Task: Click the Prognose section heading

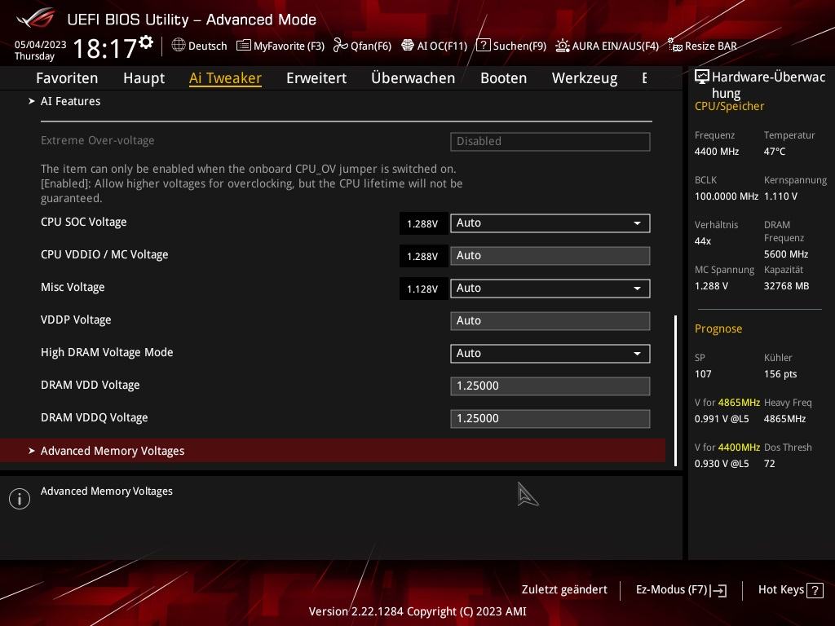Action: [718, 328]
